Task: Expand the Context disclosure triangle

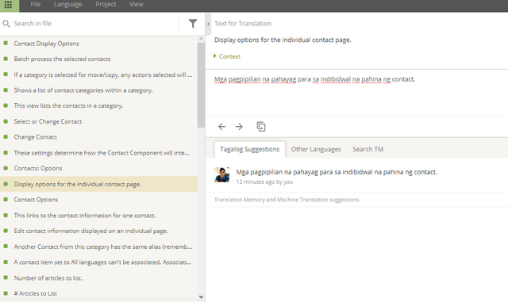Action: coord(215,56)
